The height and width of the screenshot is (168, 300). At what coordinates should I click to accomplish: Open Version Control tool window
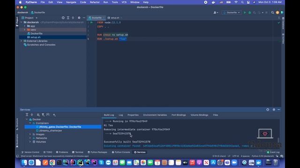point(30,152)
